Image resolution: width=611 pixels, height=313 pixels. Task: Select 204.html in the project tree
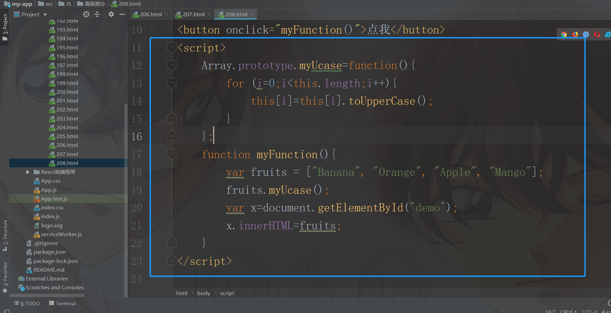point(67,128)
